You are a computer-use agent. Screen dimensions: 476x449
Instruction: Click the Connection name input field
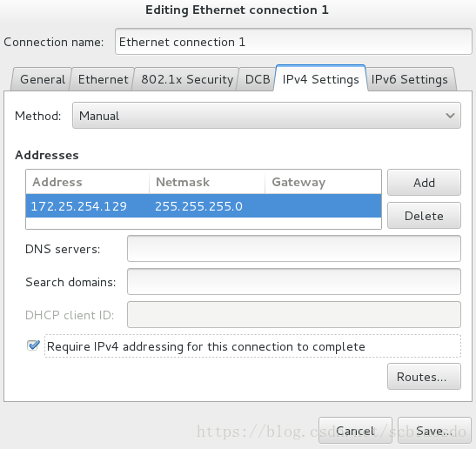click(293, 42)
